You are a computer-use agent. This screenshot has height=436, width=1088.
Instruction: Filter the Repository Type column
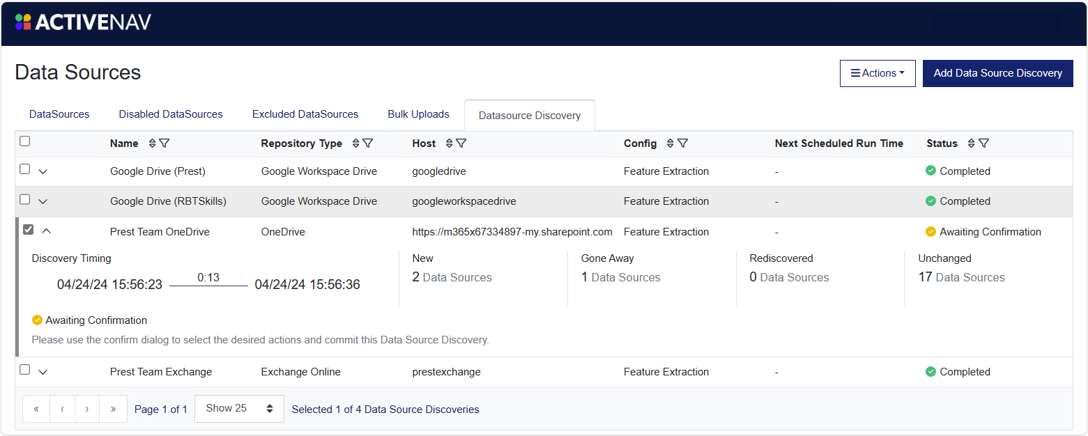[368, 143]
